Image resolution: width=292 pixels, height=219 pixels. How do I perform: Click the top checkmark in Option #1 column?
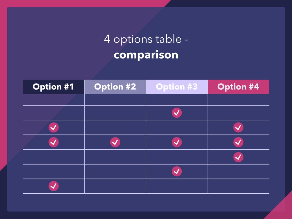point(54,127)
